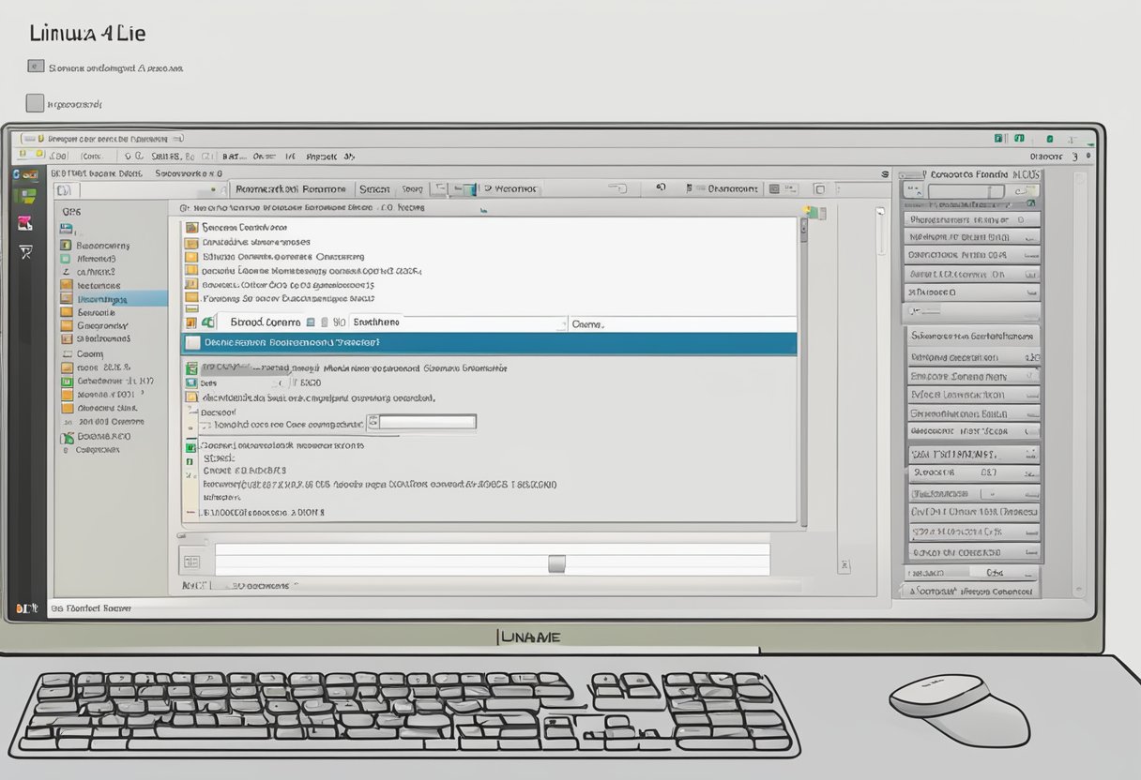Open the dropdown field right of Strood Corerra

[458, 322]
